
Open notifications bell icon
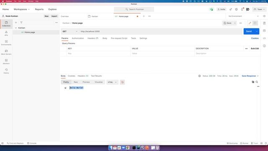pyautogui.click(x=242, y=9)
